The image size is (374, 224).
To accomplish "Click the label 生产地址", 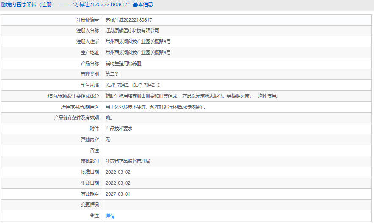I will (x=90, y=52).
